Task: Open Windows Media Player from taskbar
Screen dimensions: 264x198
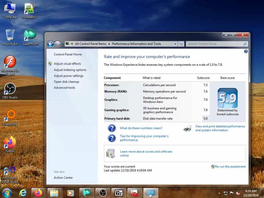Action: [70, 193]
